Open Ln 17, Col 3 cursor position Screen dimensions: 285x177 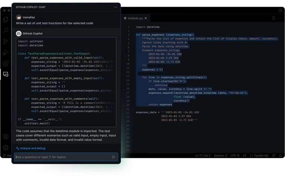203,156
